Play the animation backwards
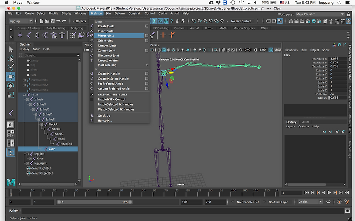 324,193
